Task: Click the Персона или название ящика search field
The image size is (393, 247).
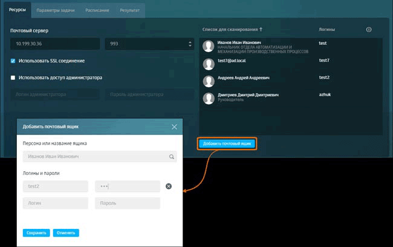Action: pyautogui.click(x=100, y=157)
